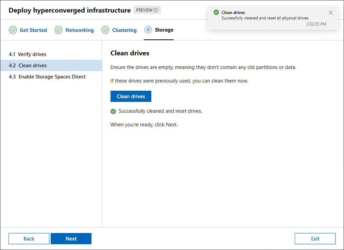Go to the Clustering tab
The width and height of the screenshot is (344, 250).
coord(124,30)
